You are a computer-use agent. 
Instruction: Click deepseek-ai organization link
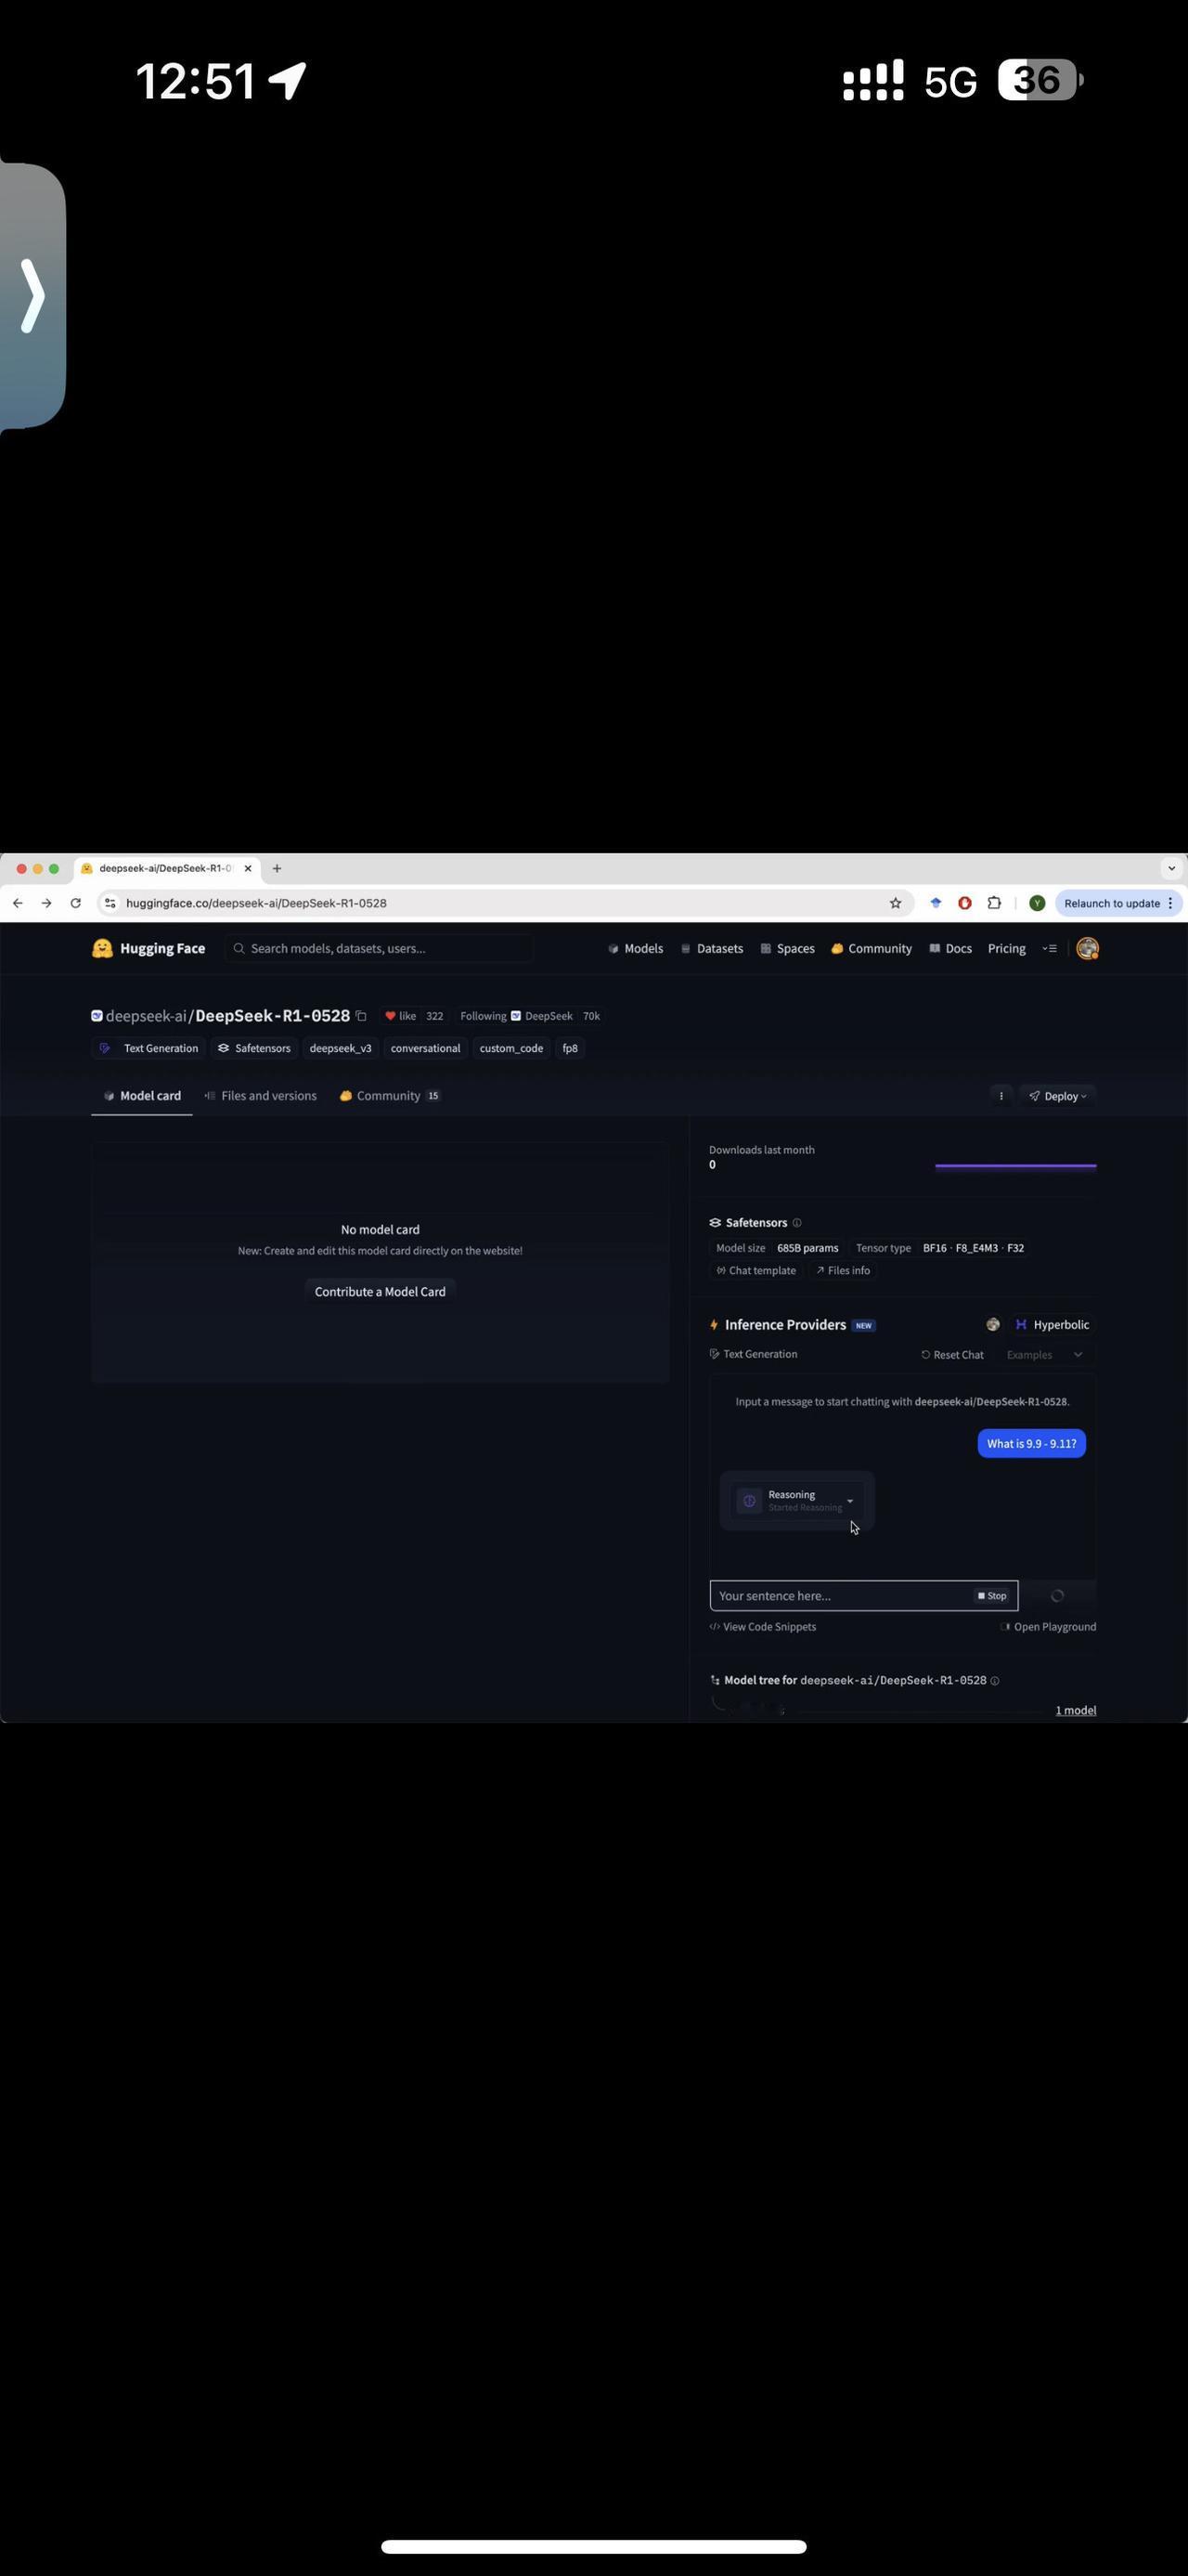tap(146, 1016)
